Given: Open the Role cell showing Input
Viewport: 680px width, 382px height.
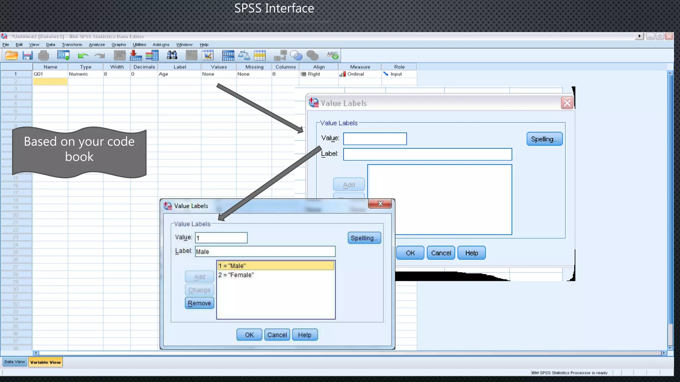Looking at the screenshot, I should tap(399, 74).
